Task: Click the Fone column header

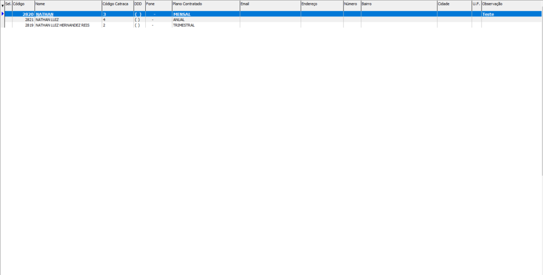Action: 159,5
